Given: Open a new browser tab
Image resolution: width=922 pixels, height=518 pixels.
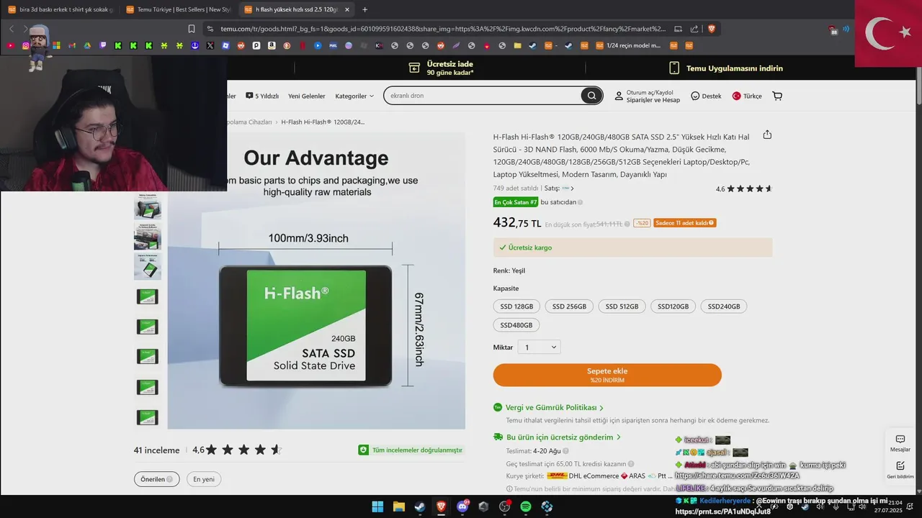Looking at the screenshot, I should [364, 9].
